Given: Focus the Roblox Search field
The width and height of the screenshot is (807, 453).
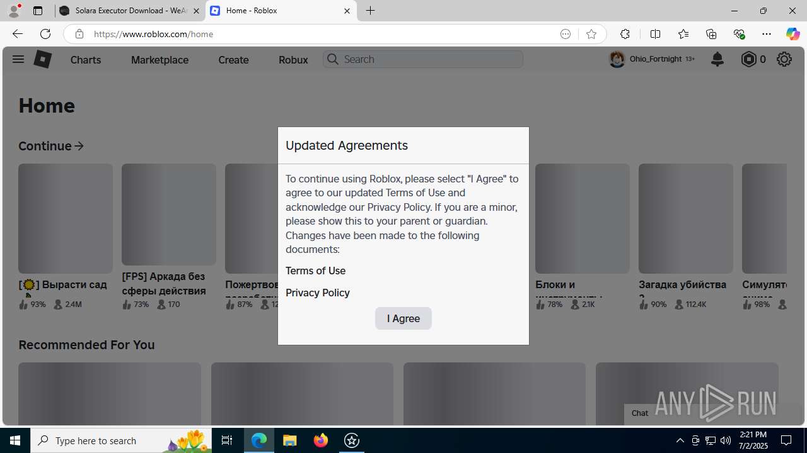Looking at the screenshot, I should pyautogui.click(x=423, y=59).
